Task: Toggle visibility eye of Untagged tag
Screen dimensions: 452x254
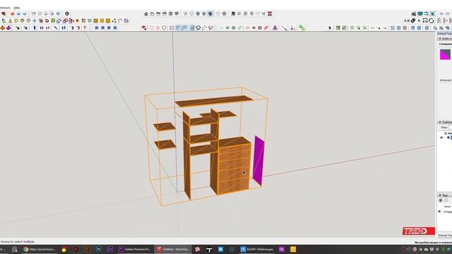Action: pyautogui.click(x=439, y=212)
